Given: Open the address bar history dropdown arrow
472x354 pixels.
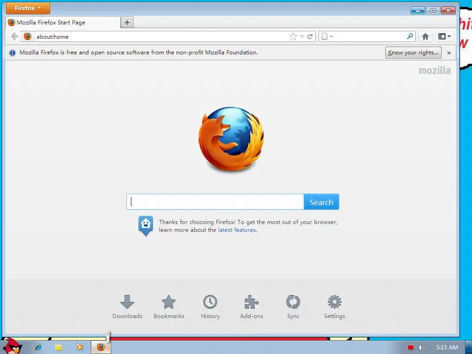Looking at the screenshot, I should point(302,37).
